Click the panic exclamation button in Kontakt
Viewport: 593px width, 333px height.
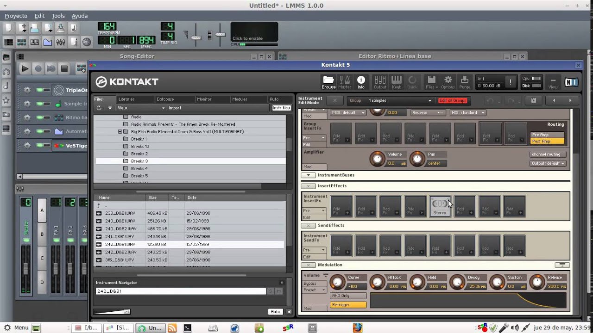(510, 82)
